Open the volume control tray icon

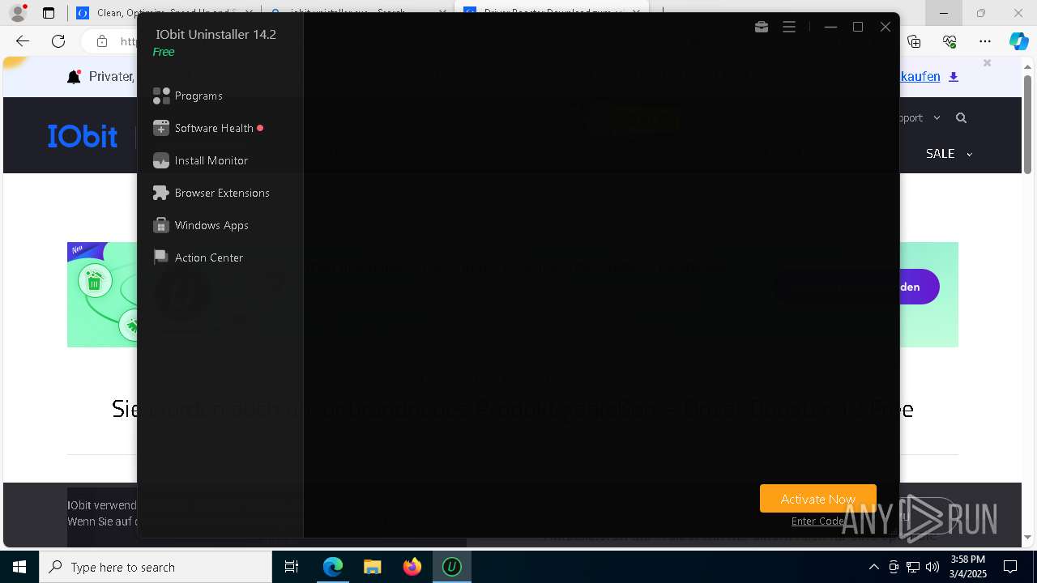pyautogui.click(x=932, y=567)
